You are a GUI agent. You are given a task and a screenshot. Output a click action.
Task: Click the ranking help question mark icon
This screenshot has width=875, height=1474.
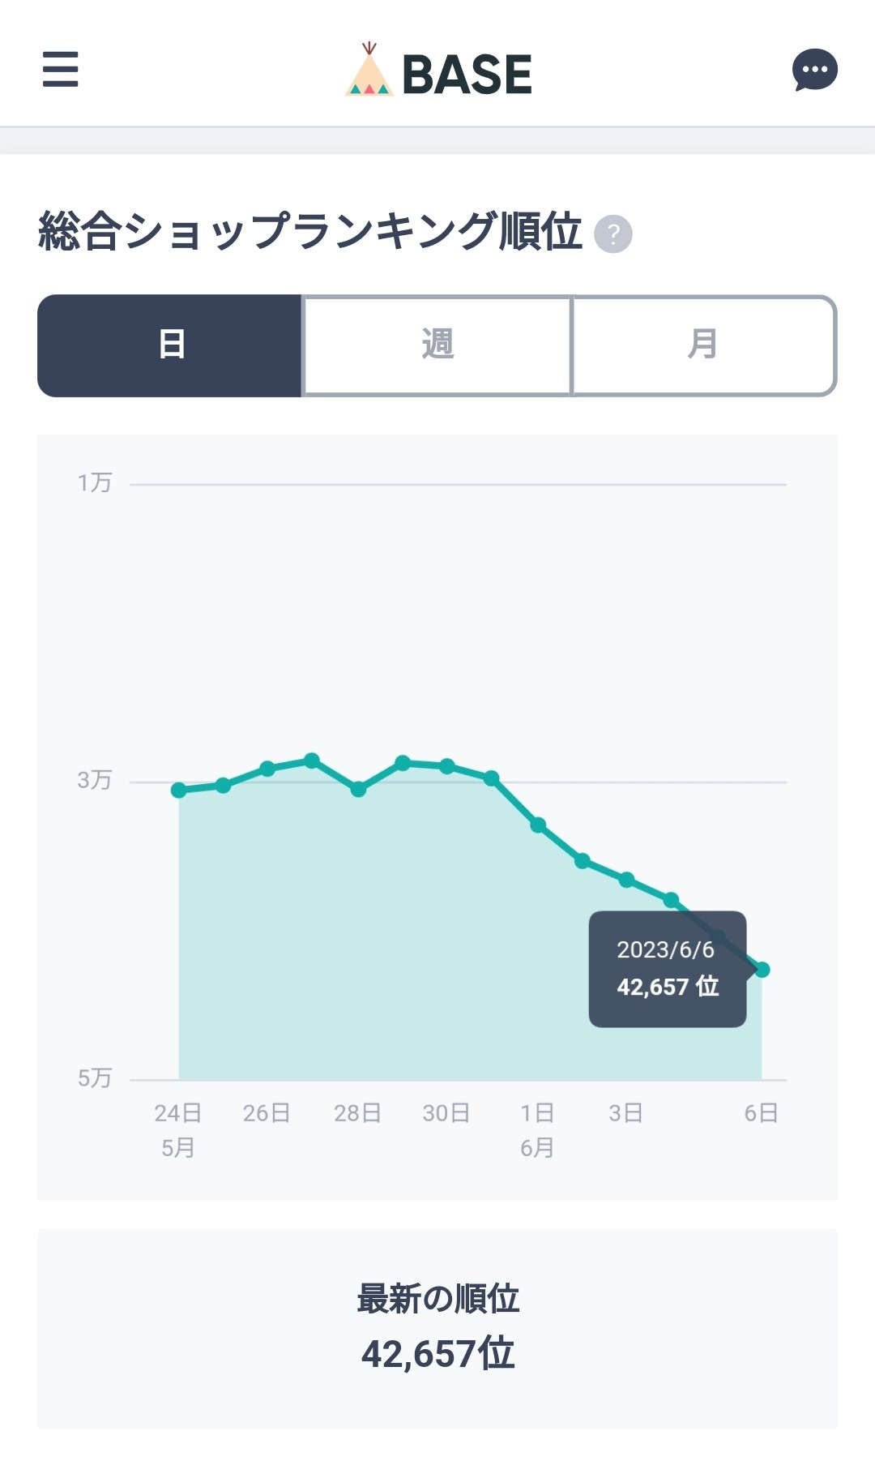pos(613,234)
